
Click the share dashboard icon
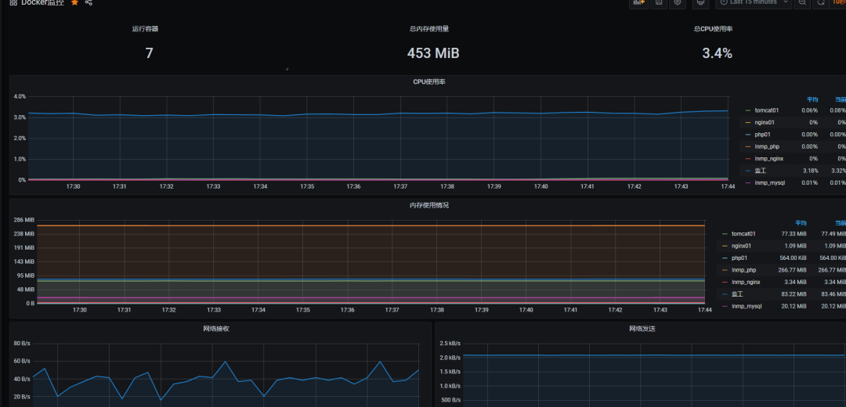click(89, 3)
